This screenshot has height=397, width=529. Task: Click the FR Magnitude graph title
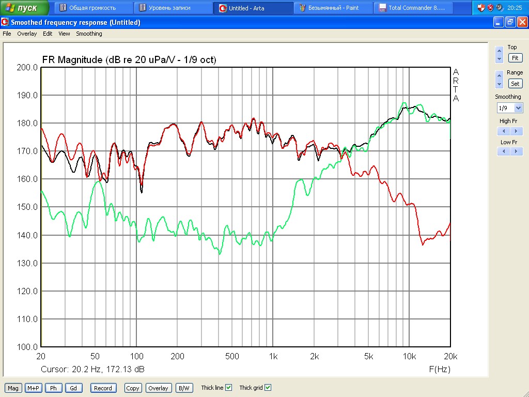coord(129,60)
